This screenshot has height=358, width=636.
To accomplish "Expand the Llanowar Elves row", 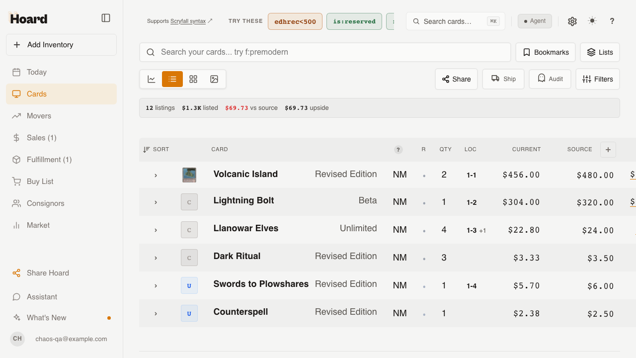I will tap(156, 230).
